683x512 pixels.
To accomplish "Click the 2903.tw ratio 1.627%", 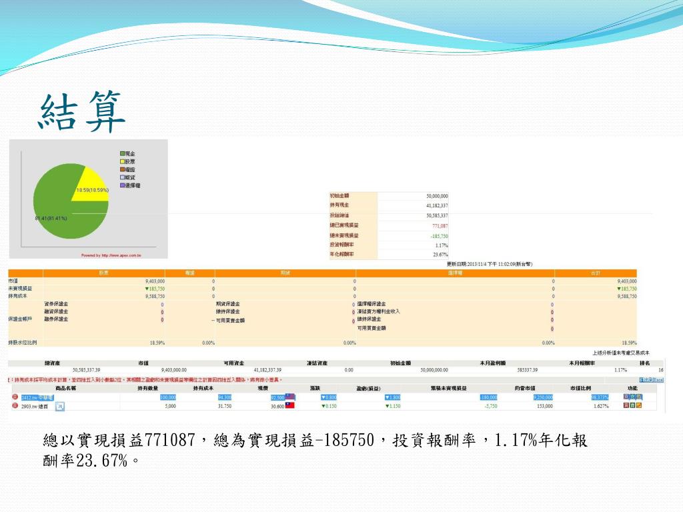I will click(601, 406).
